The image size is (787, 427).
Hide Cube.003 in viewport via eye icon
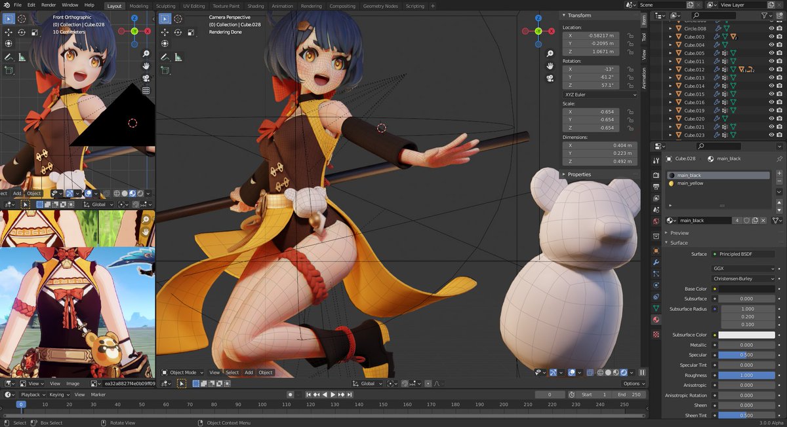pyautogui.click(x=771, y=37)
